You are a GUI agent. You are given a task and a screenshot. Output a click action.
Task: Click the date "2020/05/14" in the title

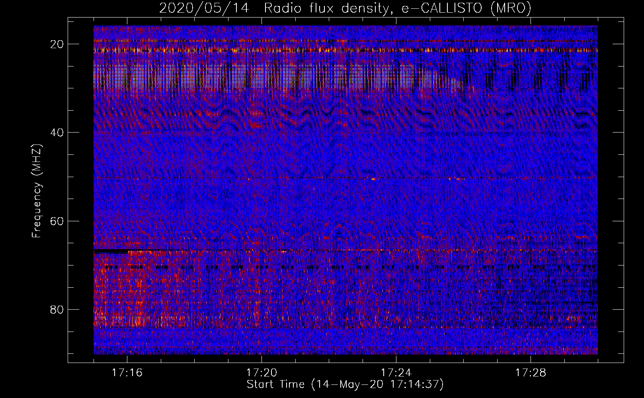(204, 8)
